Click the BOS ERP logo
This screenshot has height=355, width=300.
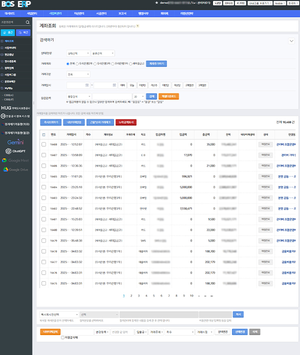coord(16,3)
